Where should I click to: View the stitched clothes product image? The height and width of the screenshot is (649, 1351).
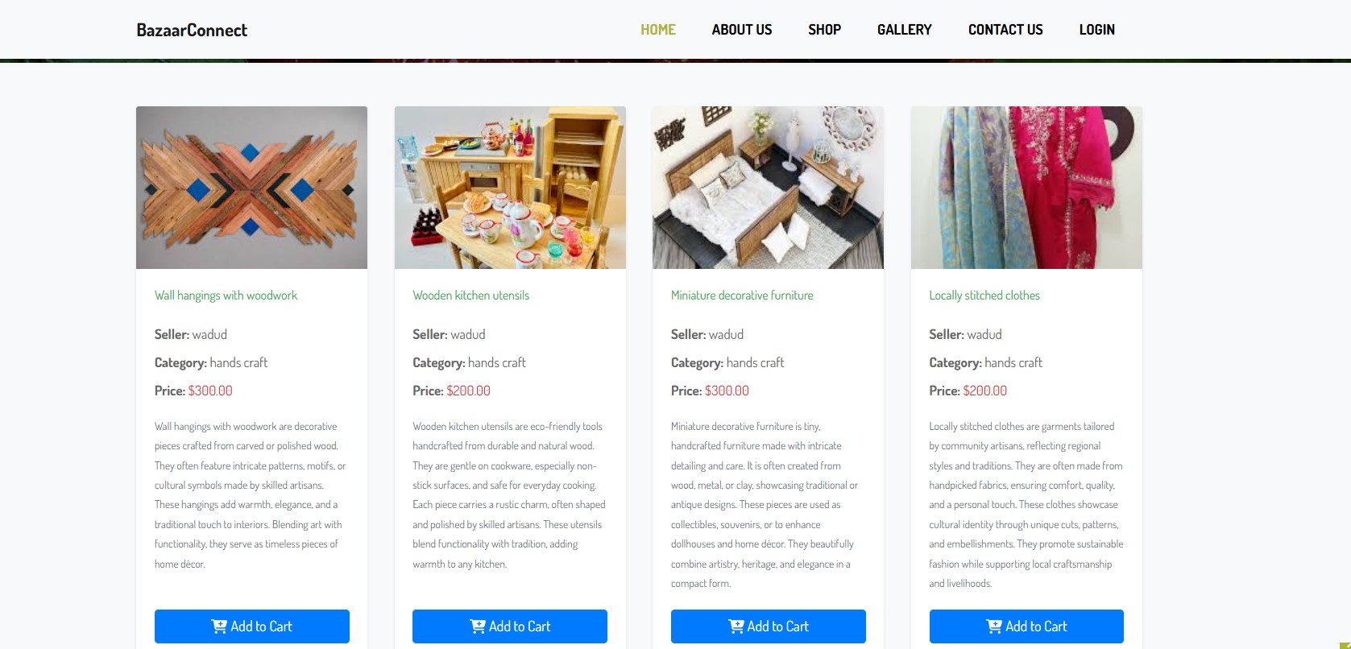click(1026, 188)
